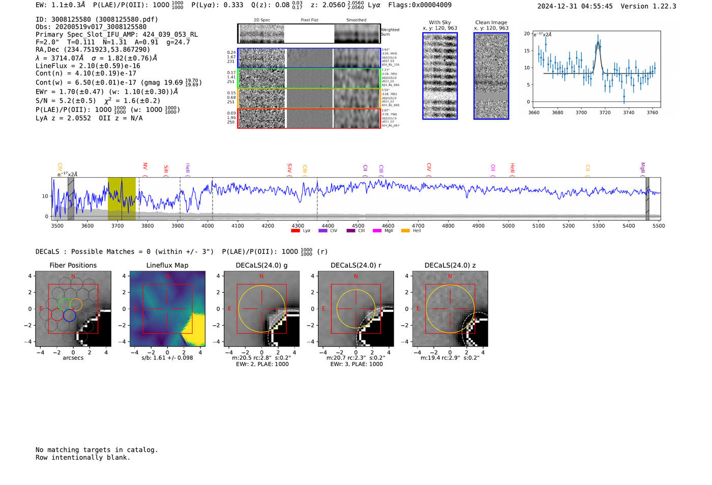Open the Clean Image thumbnail
Viewport: 712px width, 485px height.
491,76
